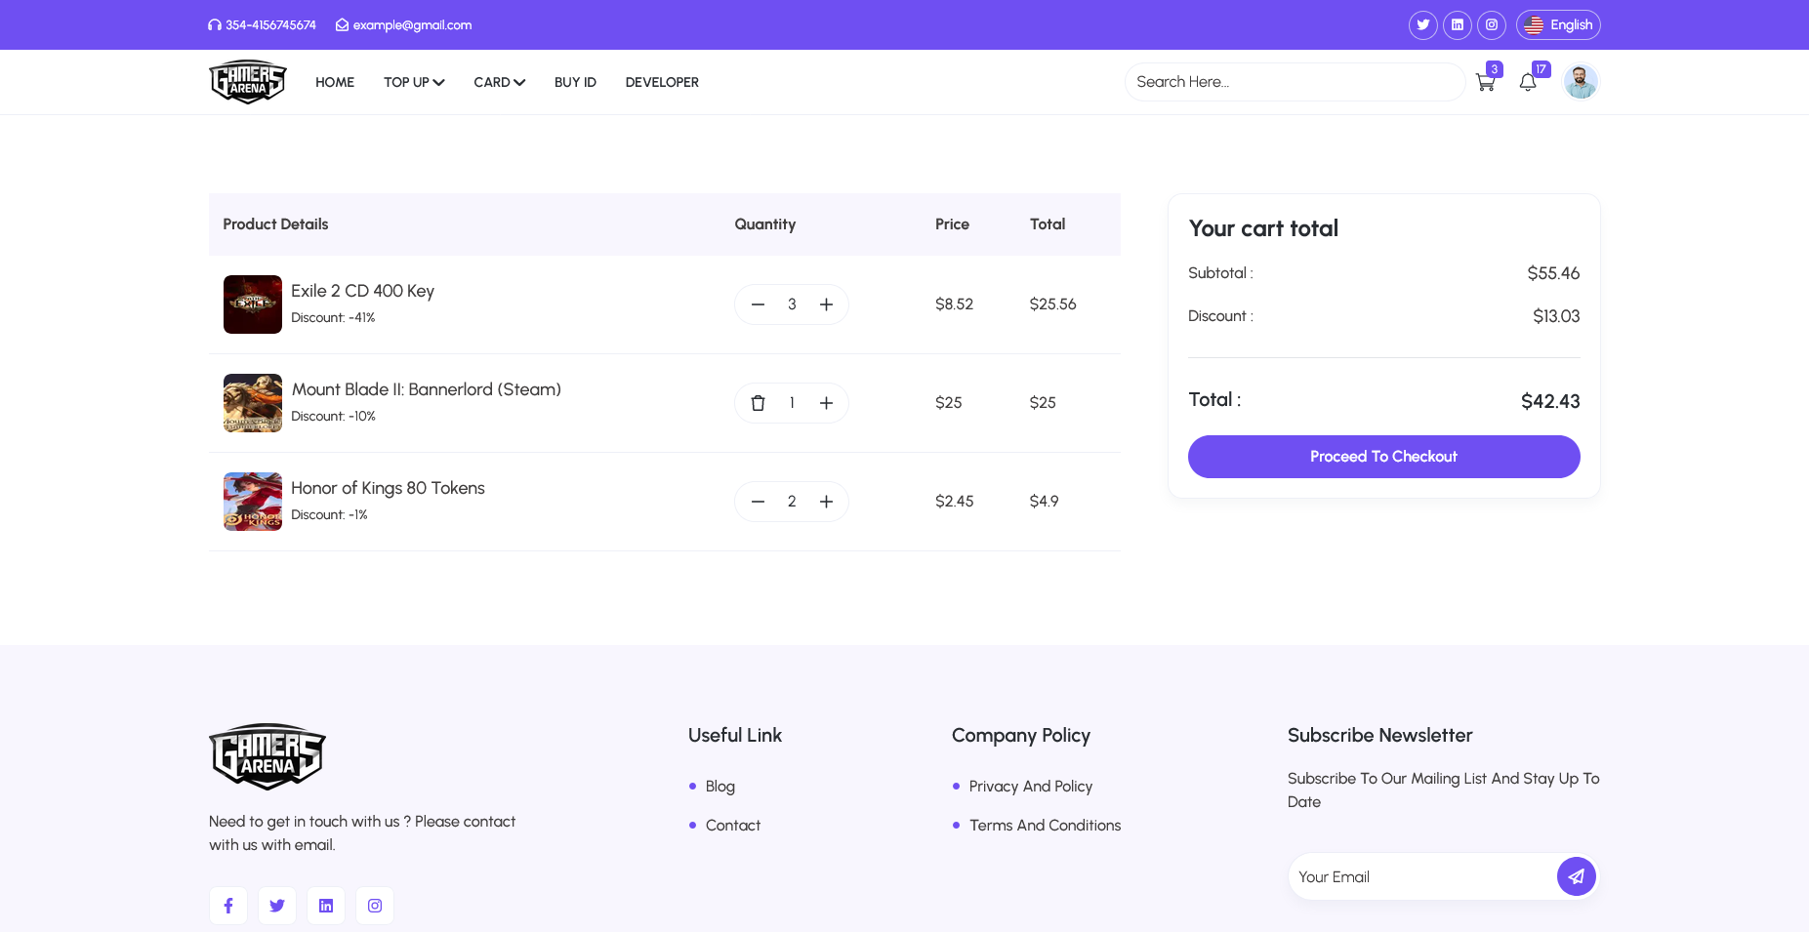The height and width of the screenshot is (932, 1809).
Task: Remove Mount Blade II Bannerlord from cart
Action: pyautogui.click(x=758, y=403)
